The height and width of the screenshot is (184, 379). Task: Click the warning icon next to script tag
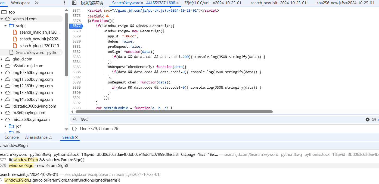click(107, 16)
